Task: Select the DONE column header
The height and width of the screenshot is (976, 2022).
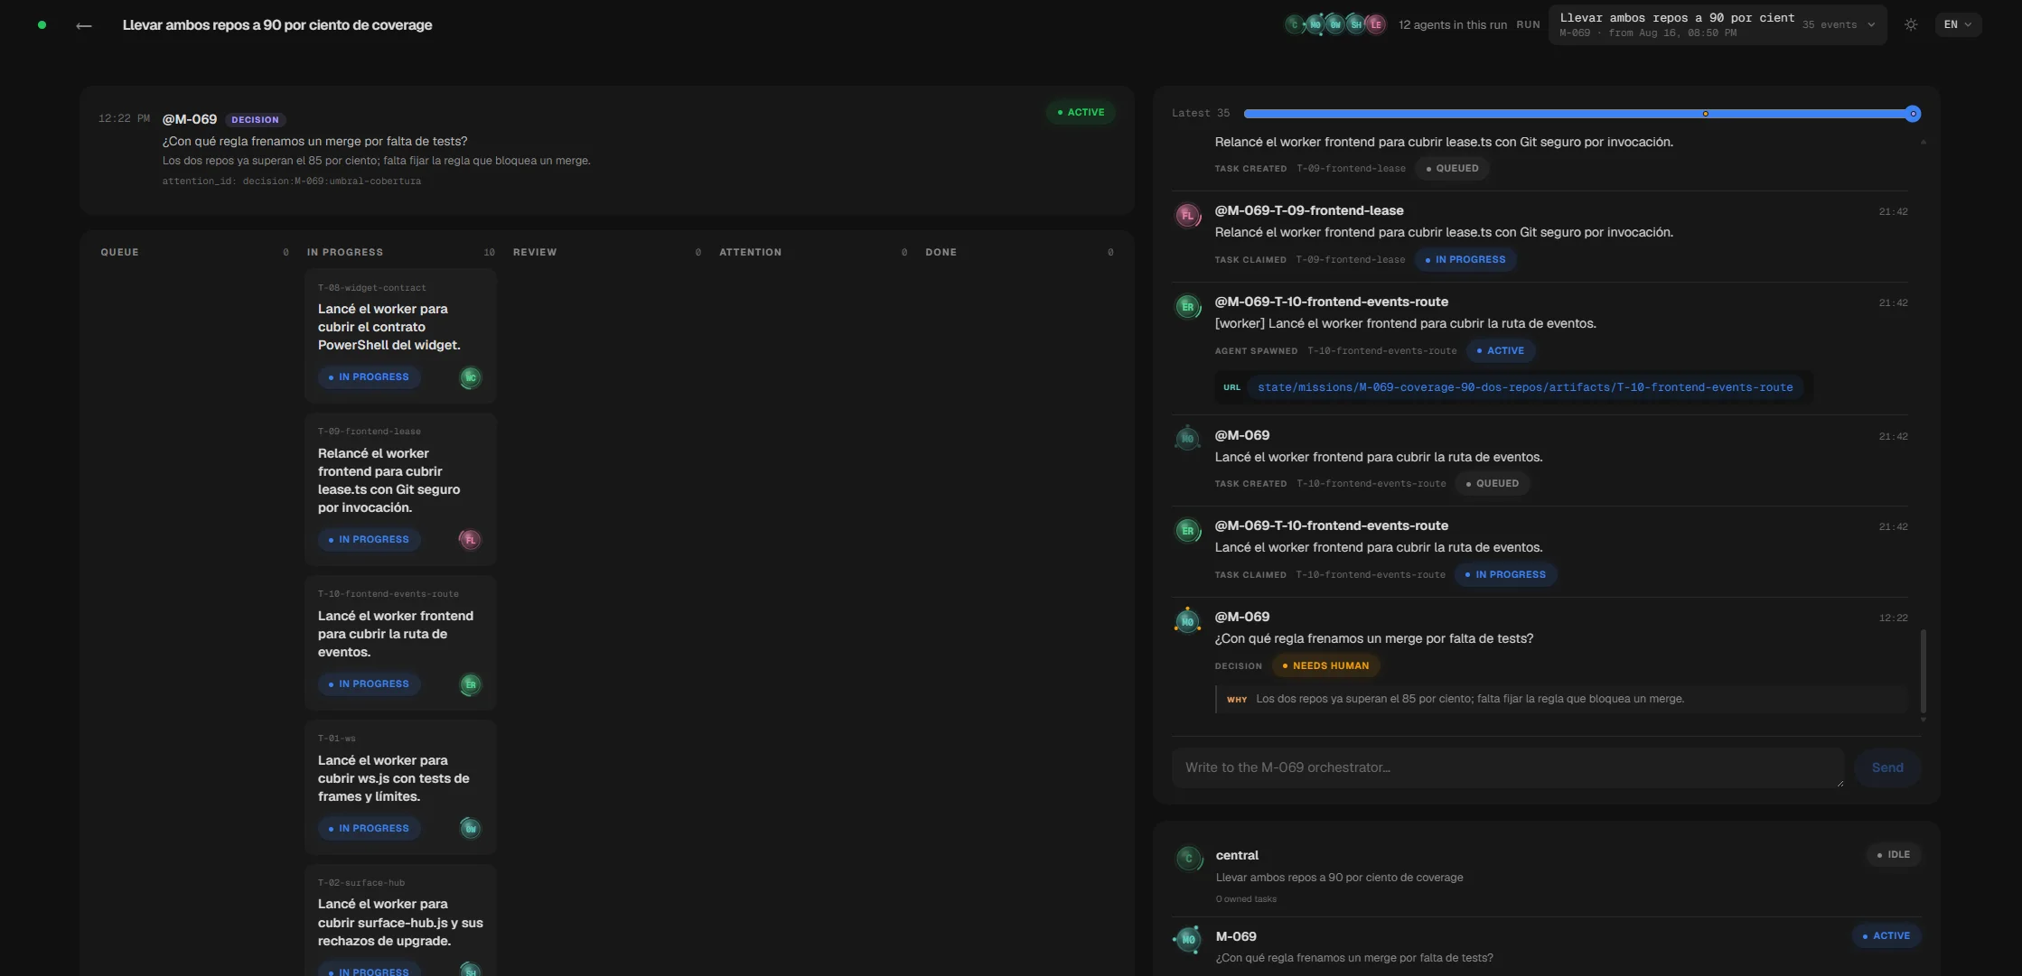Action: coord(941,252)
